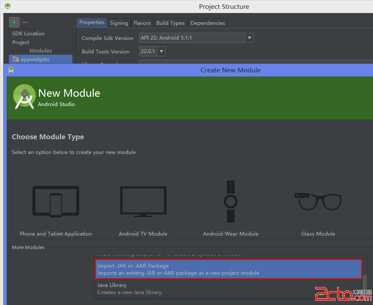373x305 pixels.
Task: Switch to the Flavors tab
Action: point(142,23)
